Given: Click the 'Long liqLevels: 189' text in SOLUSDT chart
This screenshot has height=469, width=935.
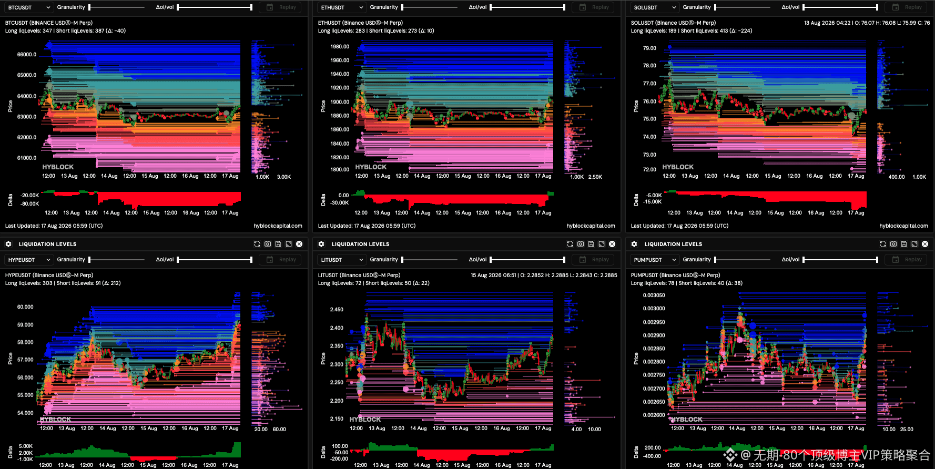Looking at the screenshot, I should pyautogui.click(x=654, y=31).
